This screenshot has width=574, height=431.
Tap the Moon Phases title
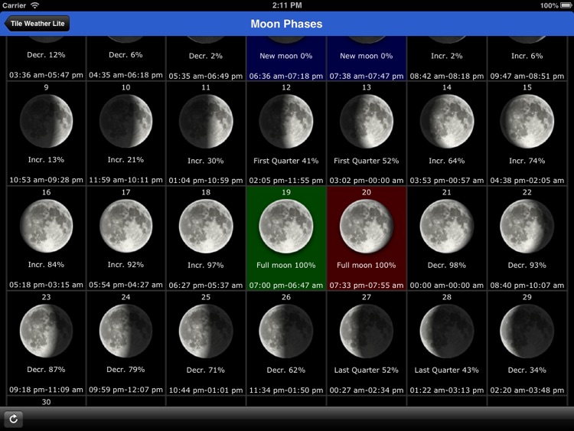tap(286, 24)
